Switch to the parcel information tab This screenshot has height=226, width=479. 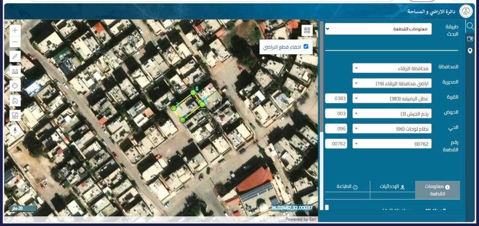click(437, 190)
